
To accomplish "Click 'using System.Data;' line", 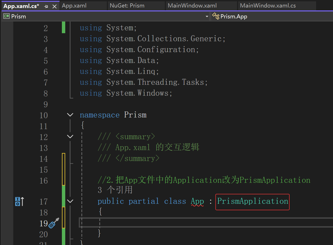I will tap(119, 60).
